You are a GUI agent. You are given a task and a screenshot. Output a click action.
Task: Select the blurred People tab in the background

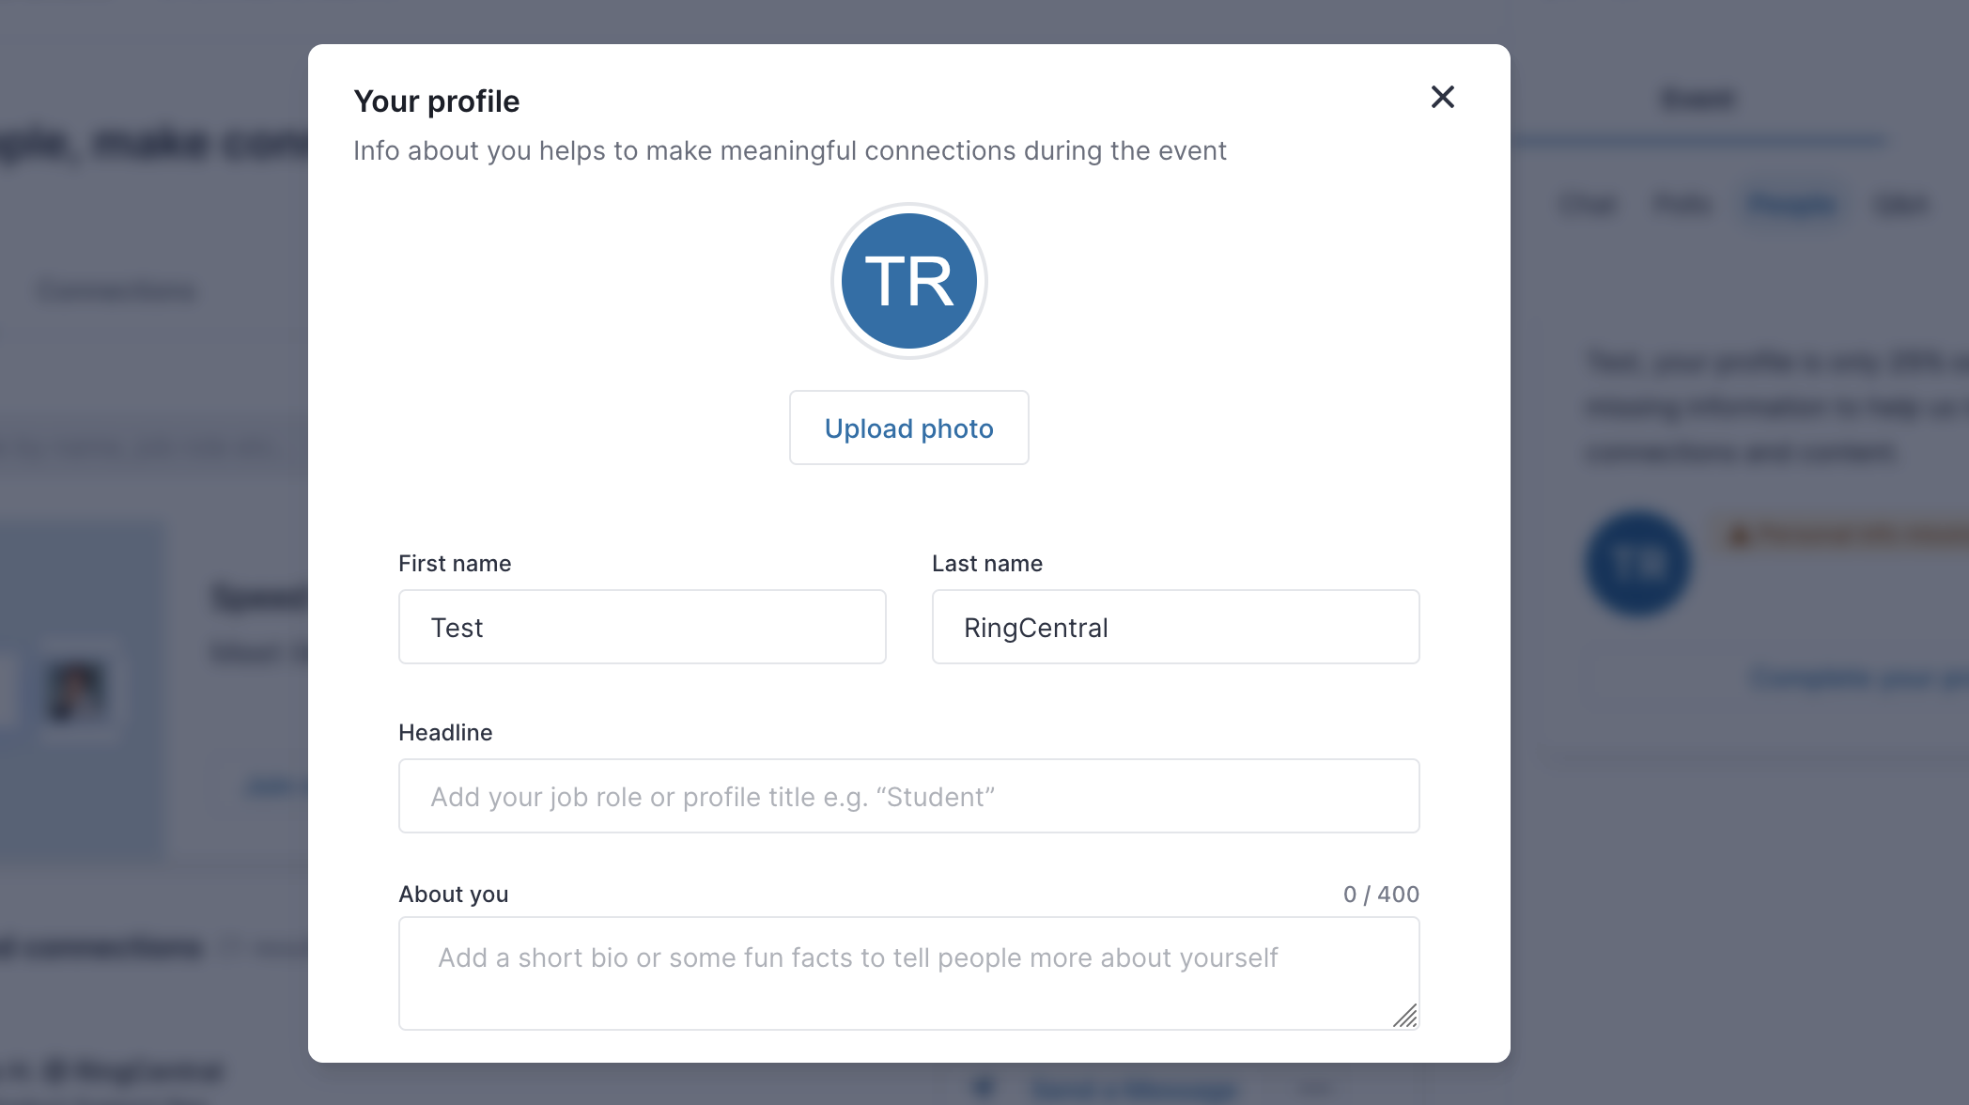(1791, 204)
